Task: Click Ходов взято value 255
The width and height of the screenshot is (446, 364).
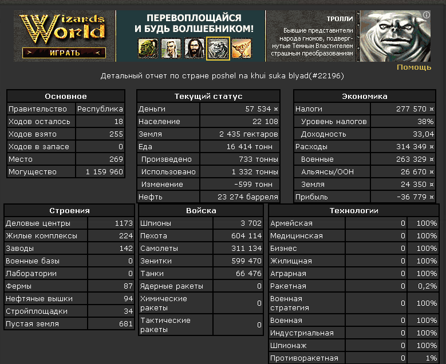Action: (x=116, y=134)
